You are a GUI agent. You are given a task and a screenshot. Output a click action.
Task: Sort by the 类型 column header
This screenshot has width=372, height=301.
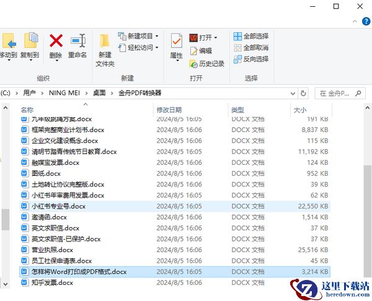click(x=237, y=110)
